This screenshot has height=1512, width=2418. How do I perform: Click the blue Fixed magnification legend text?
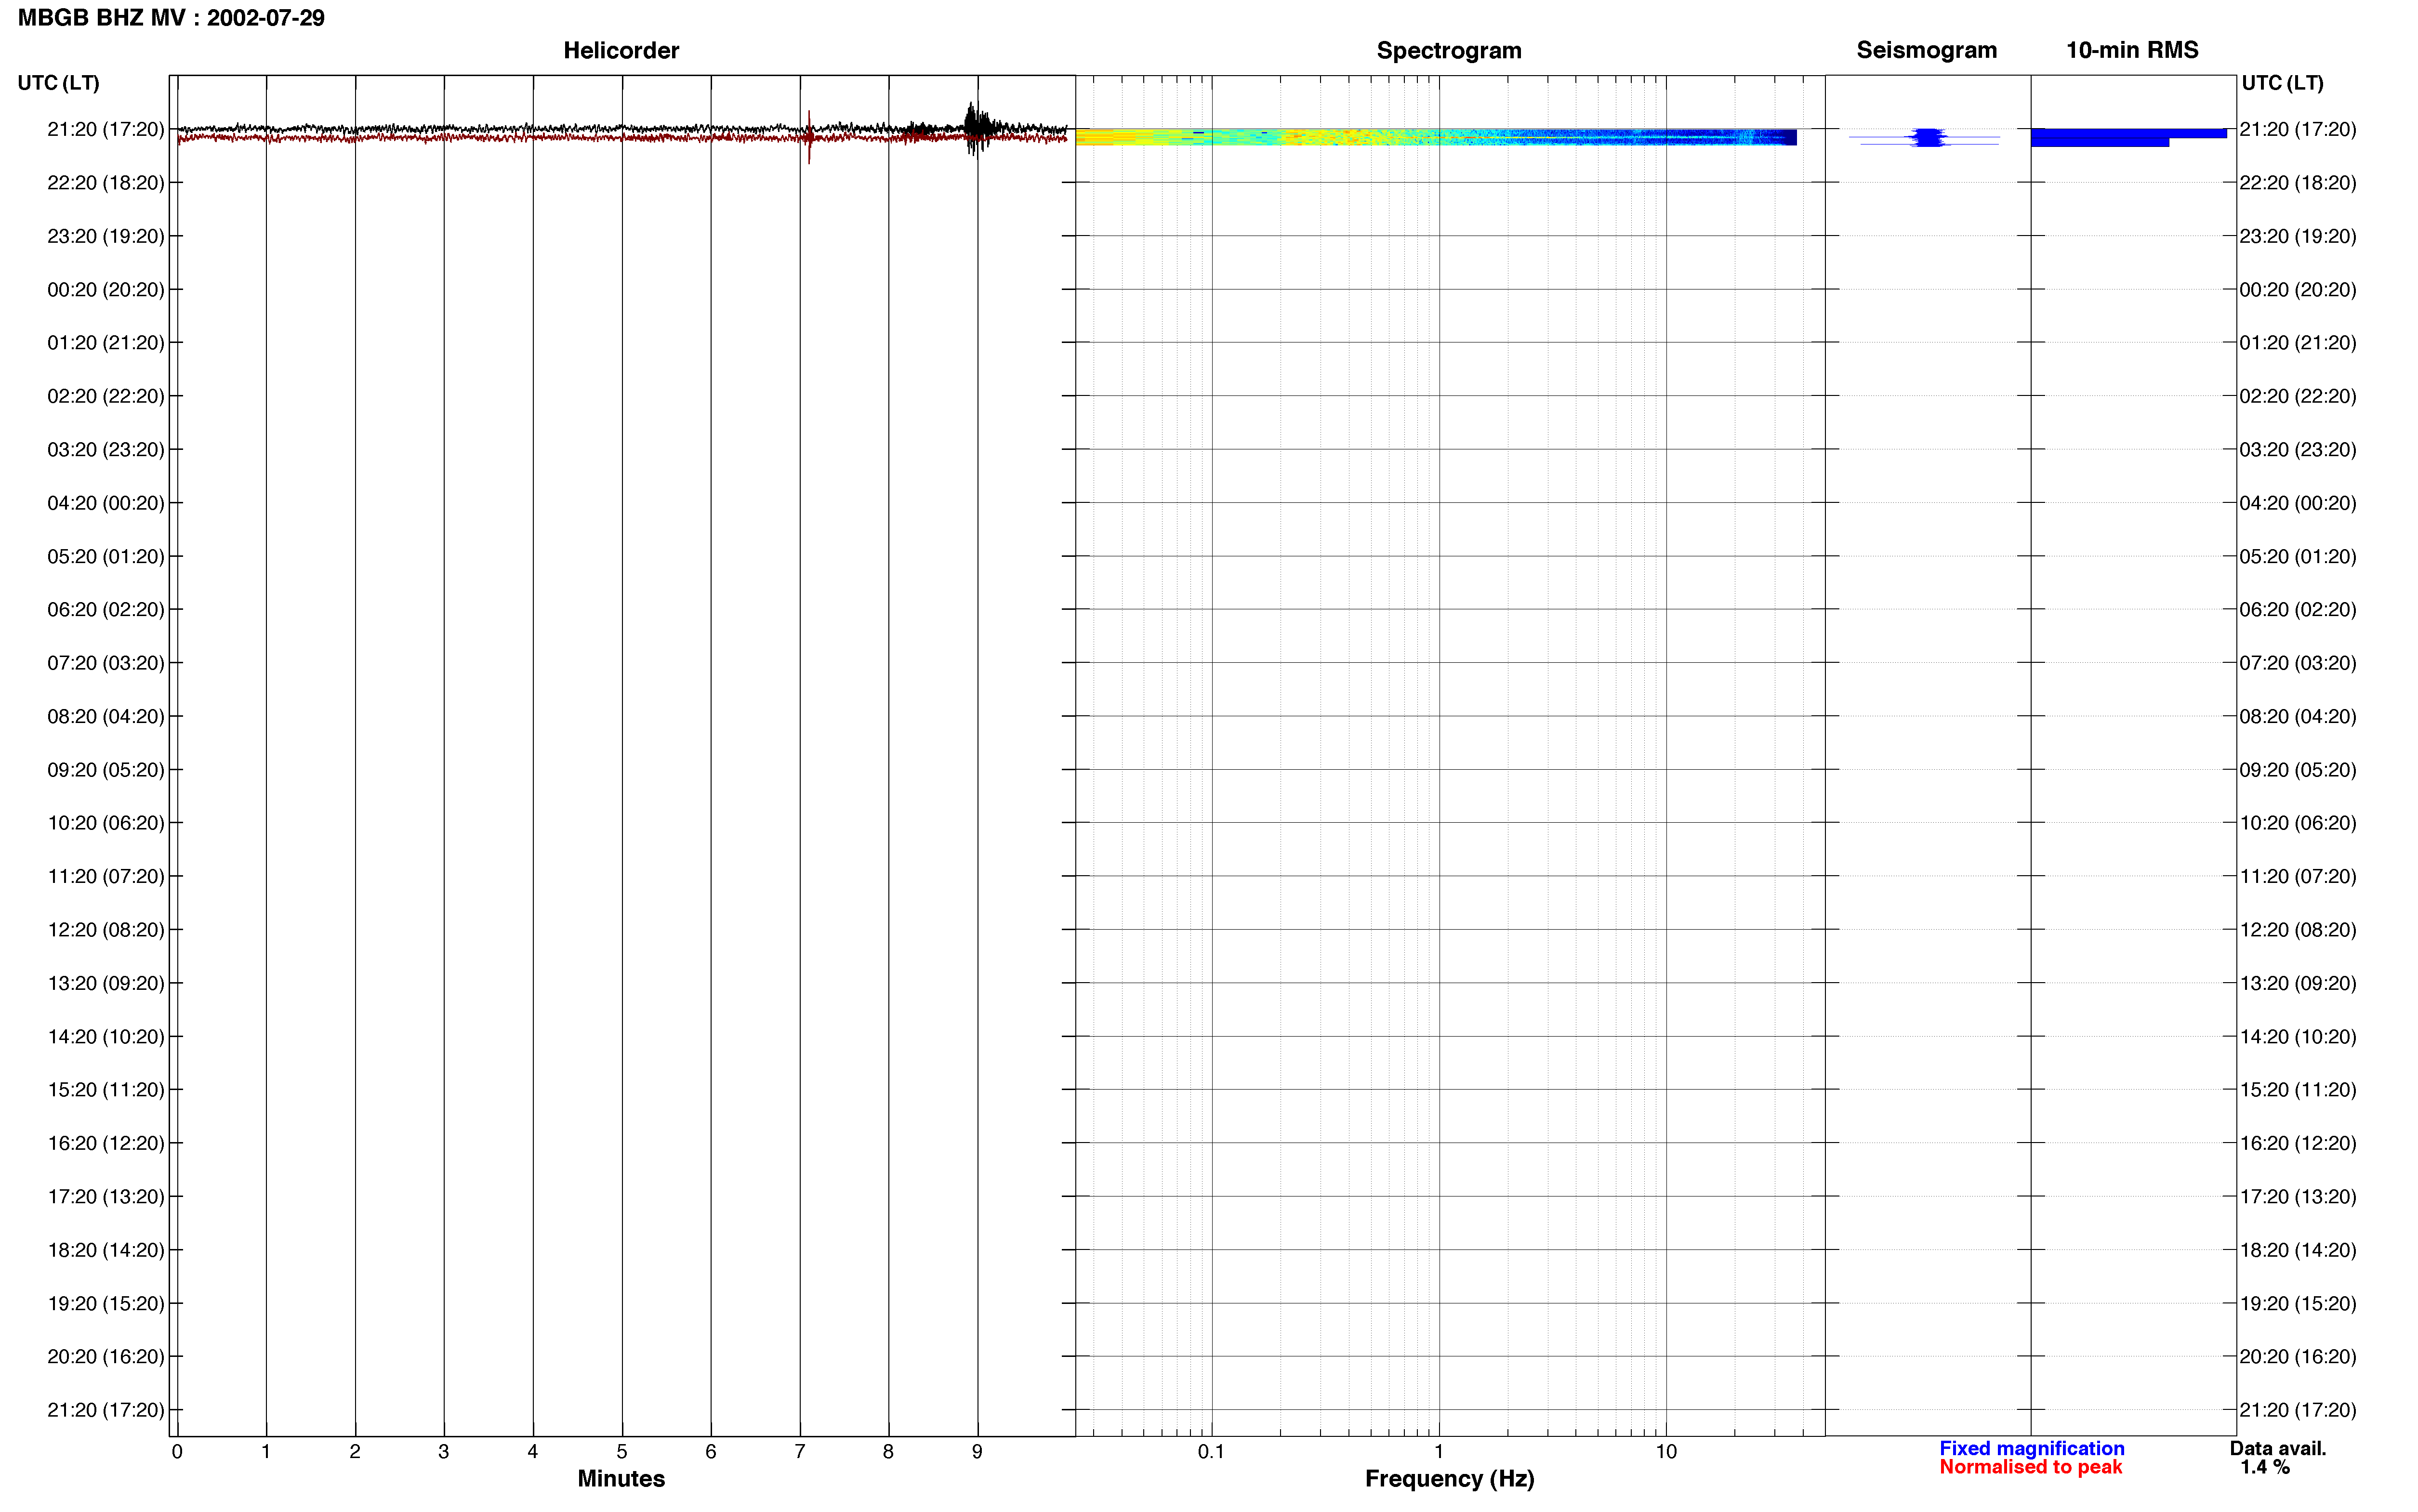pyautogui.click(x=2031, y=1448)
